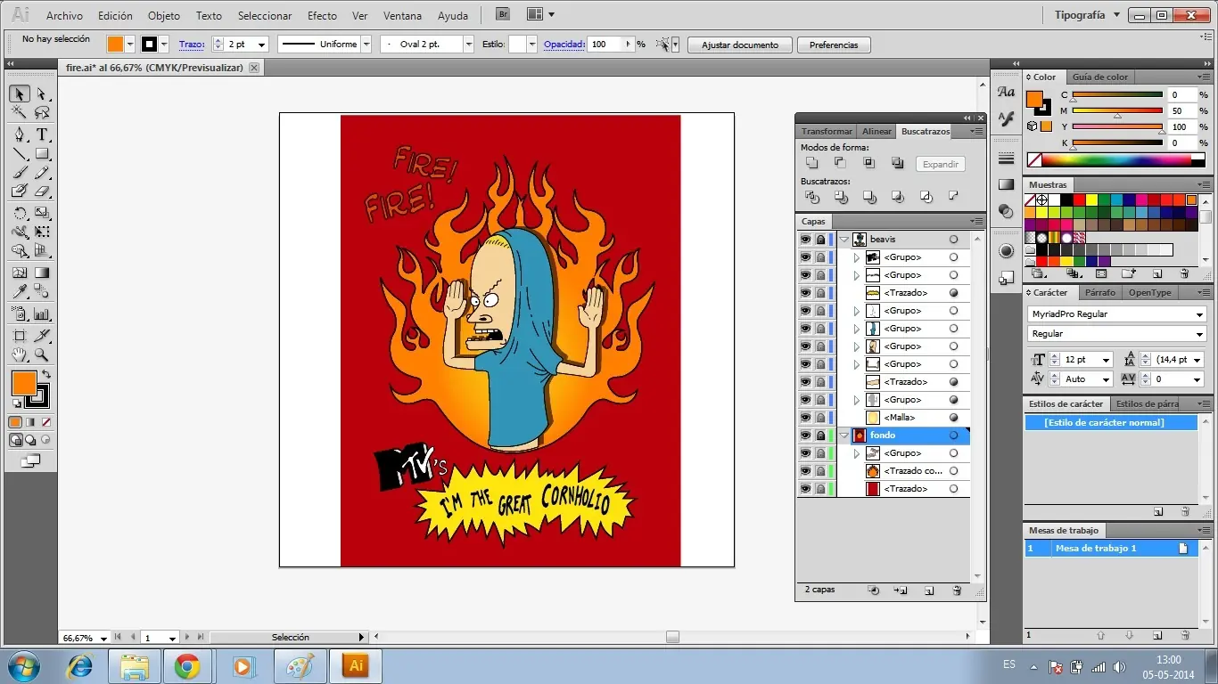Screen dimensions: 1218x684
Task: Hide the fondo layer
Action: (805, 436)
